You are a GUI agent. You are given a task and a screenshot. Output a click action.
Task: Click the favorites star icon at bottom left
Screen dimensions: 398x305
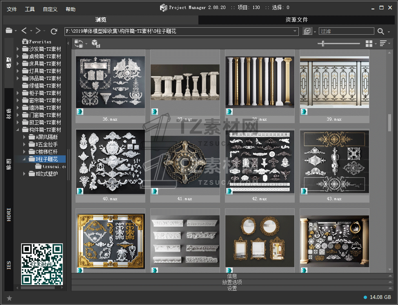click(x=9, y=298)
